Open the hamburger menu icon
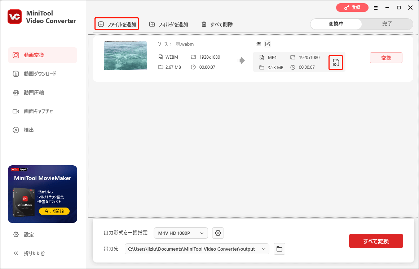Viewport: 419px width, 269px height. click(x=376, y=8)
